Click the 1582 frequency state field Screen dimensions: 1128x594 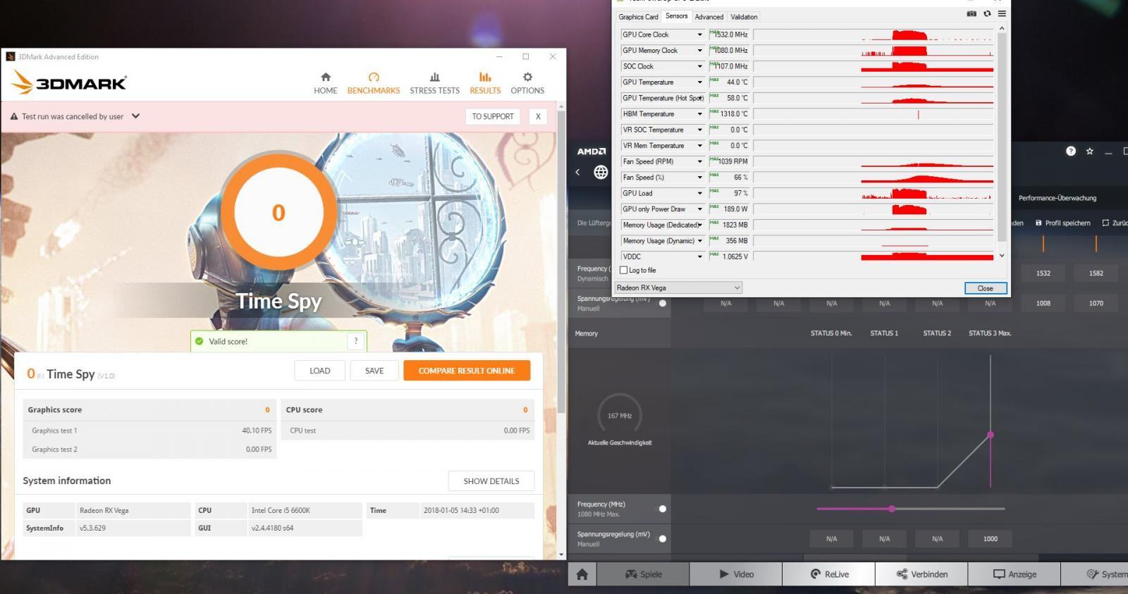tap(1096, 273)
